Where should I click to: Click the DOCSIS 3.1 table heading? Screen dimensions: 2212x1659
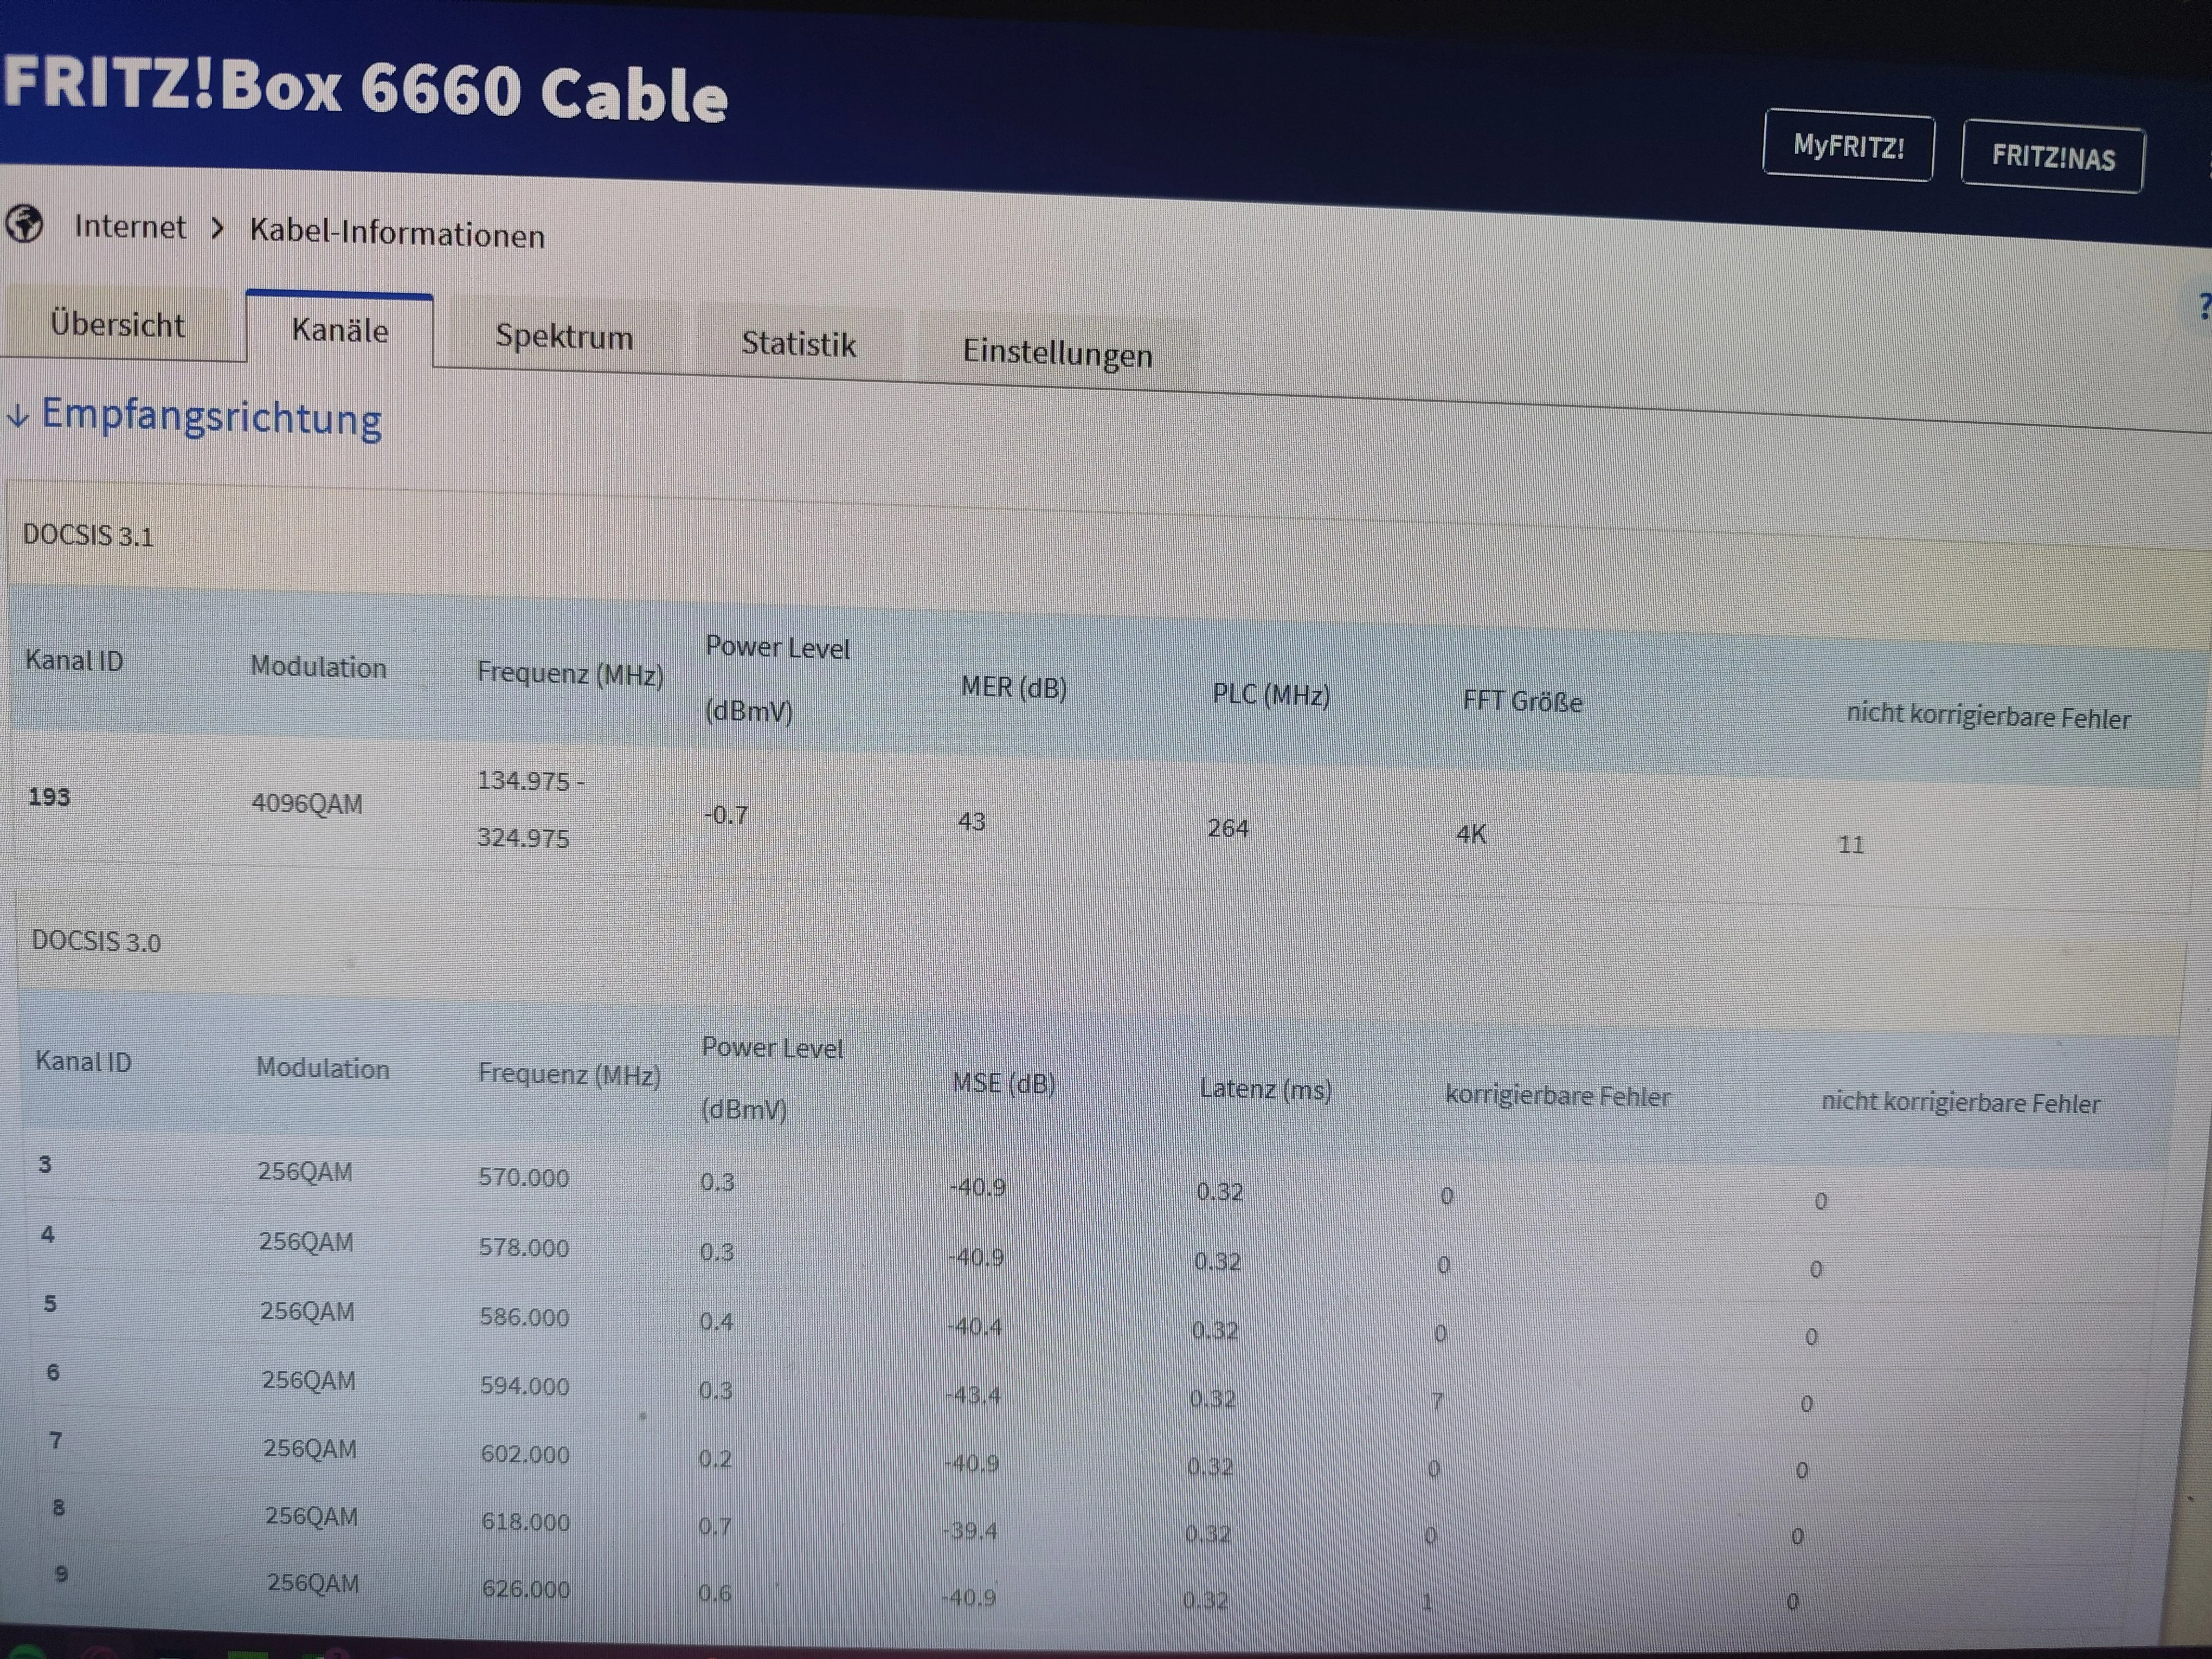click(88, 536)
